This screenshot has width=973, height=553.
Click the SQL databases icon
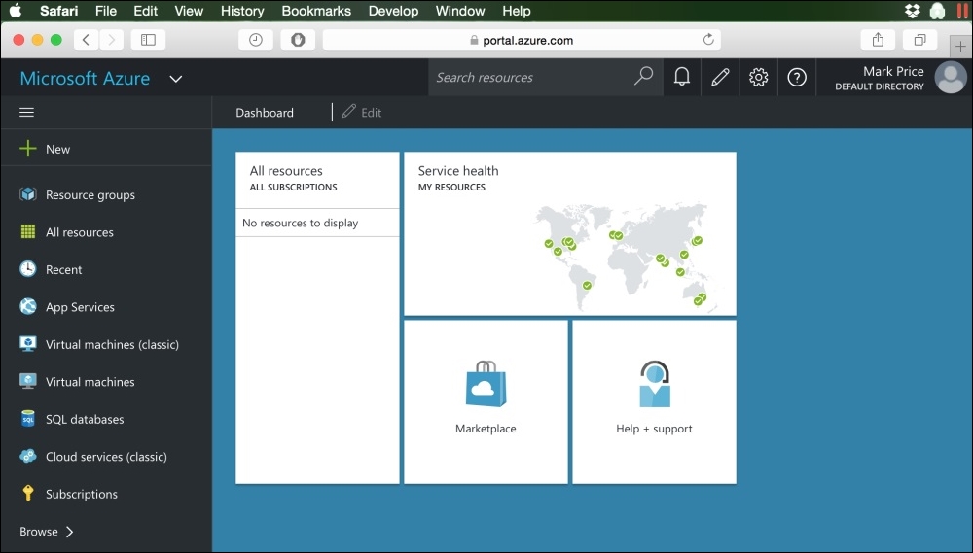28,419
